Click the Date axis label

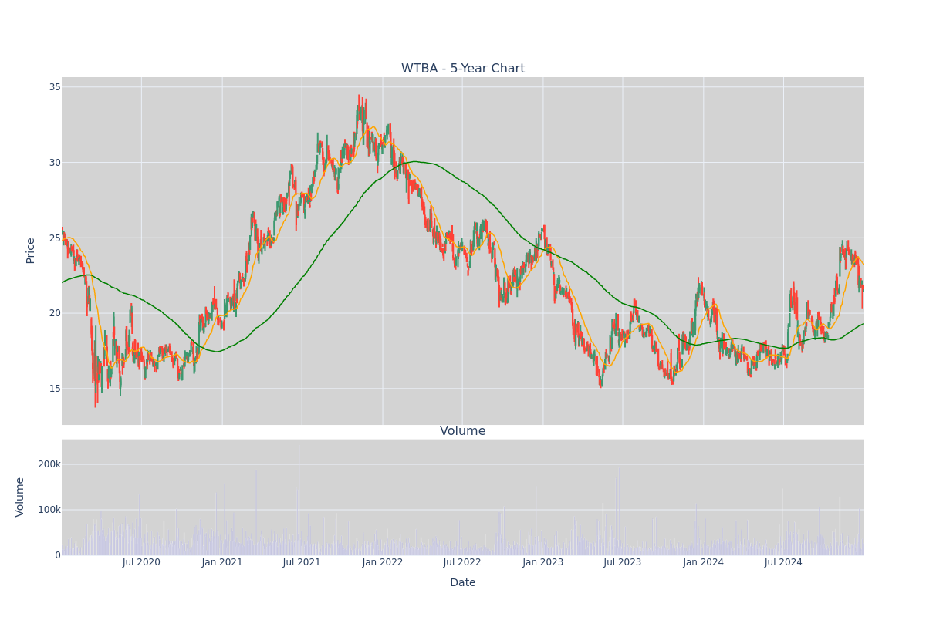[463, 582]
